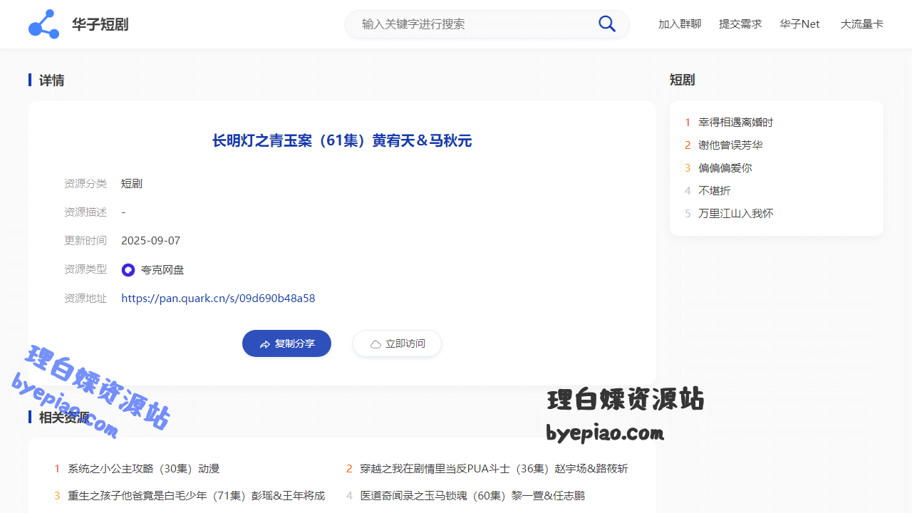912x513 pixels.
Task: Click the 更新时间 label
Action: point(85,241)
